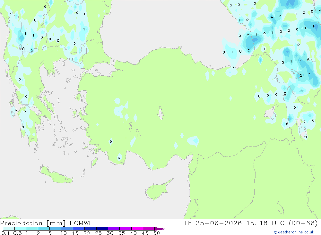
Task: Click the 0.1–0.5 mm palest legend swatch
Action: tap(9, 229)
